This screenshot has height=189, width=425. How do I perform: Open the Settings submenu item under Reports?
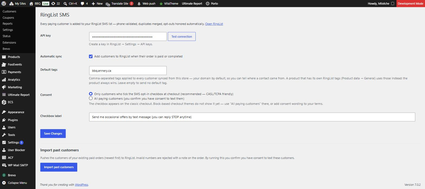pyautogui.click(x=8, y=30)
